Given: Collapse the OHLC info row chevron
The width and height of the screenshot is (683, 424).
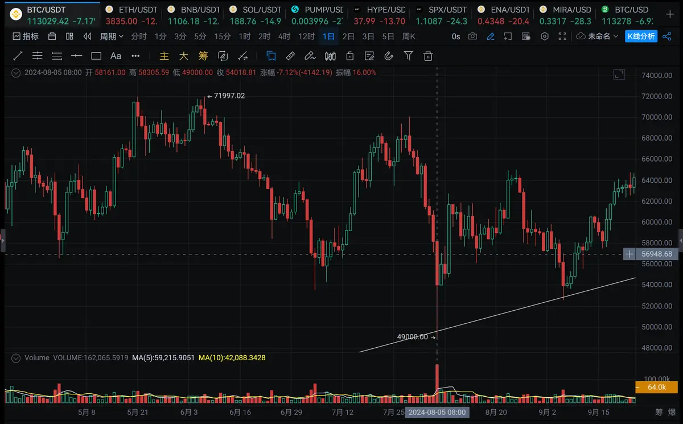Looking at the screenshot, I should coord(16,73).
